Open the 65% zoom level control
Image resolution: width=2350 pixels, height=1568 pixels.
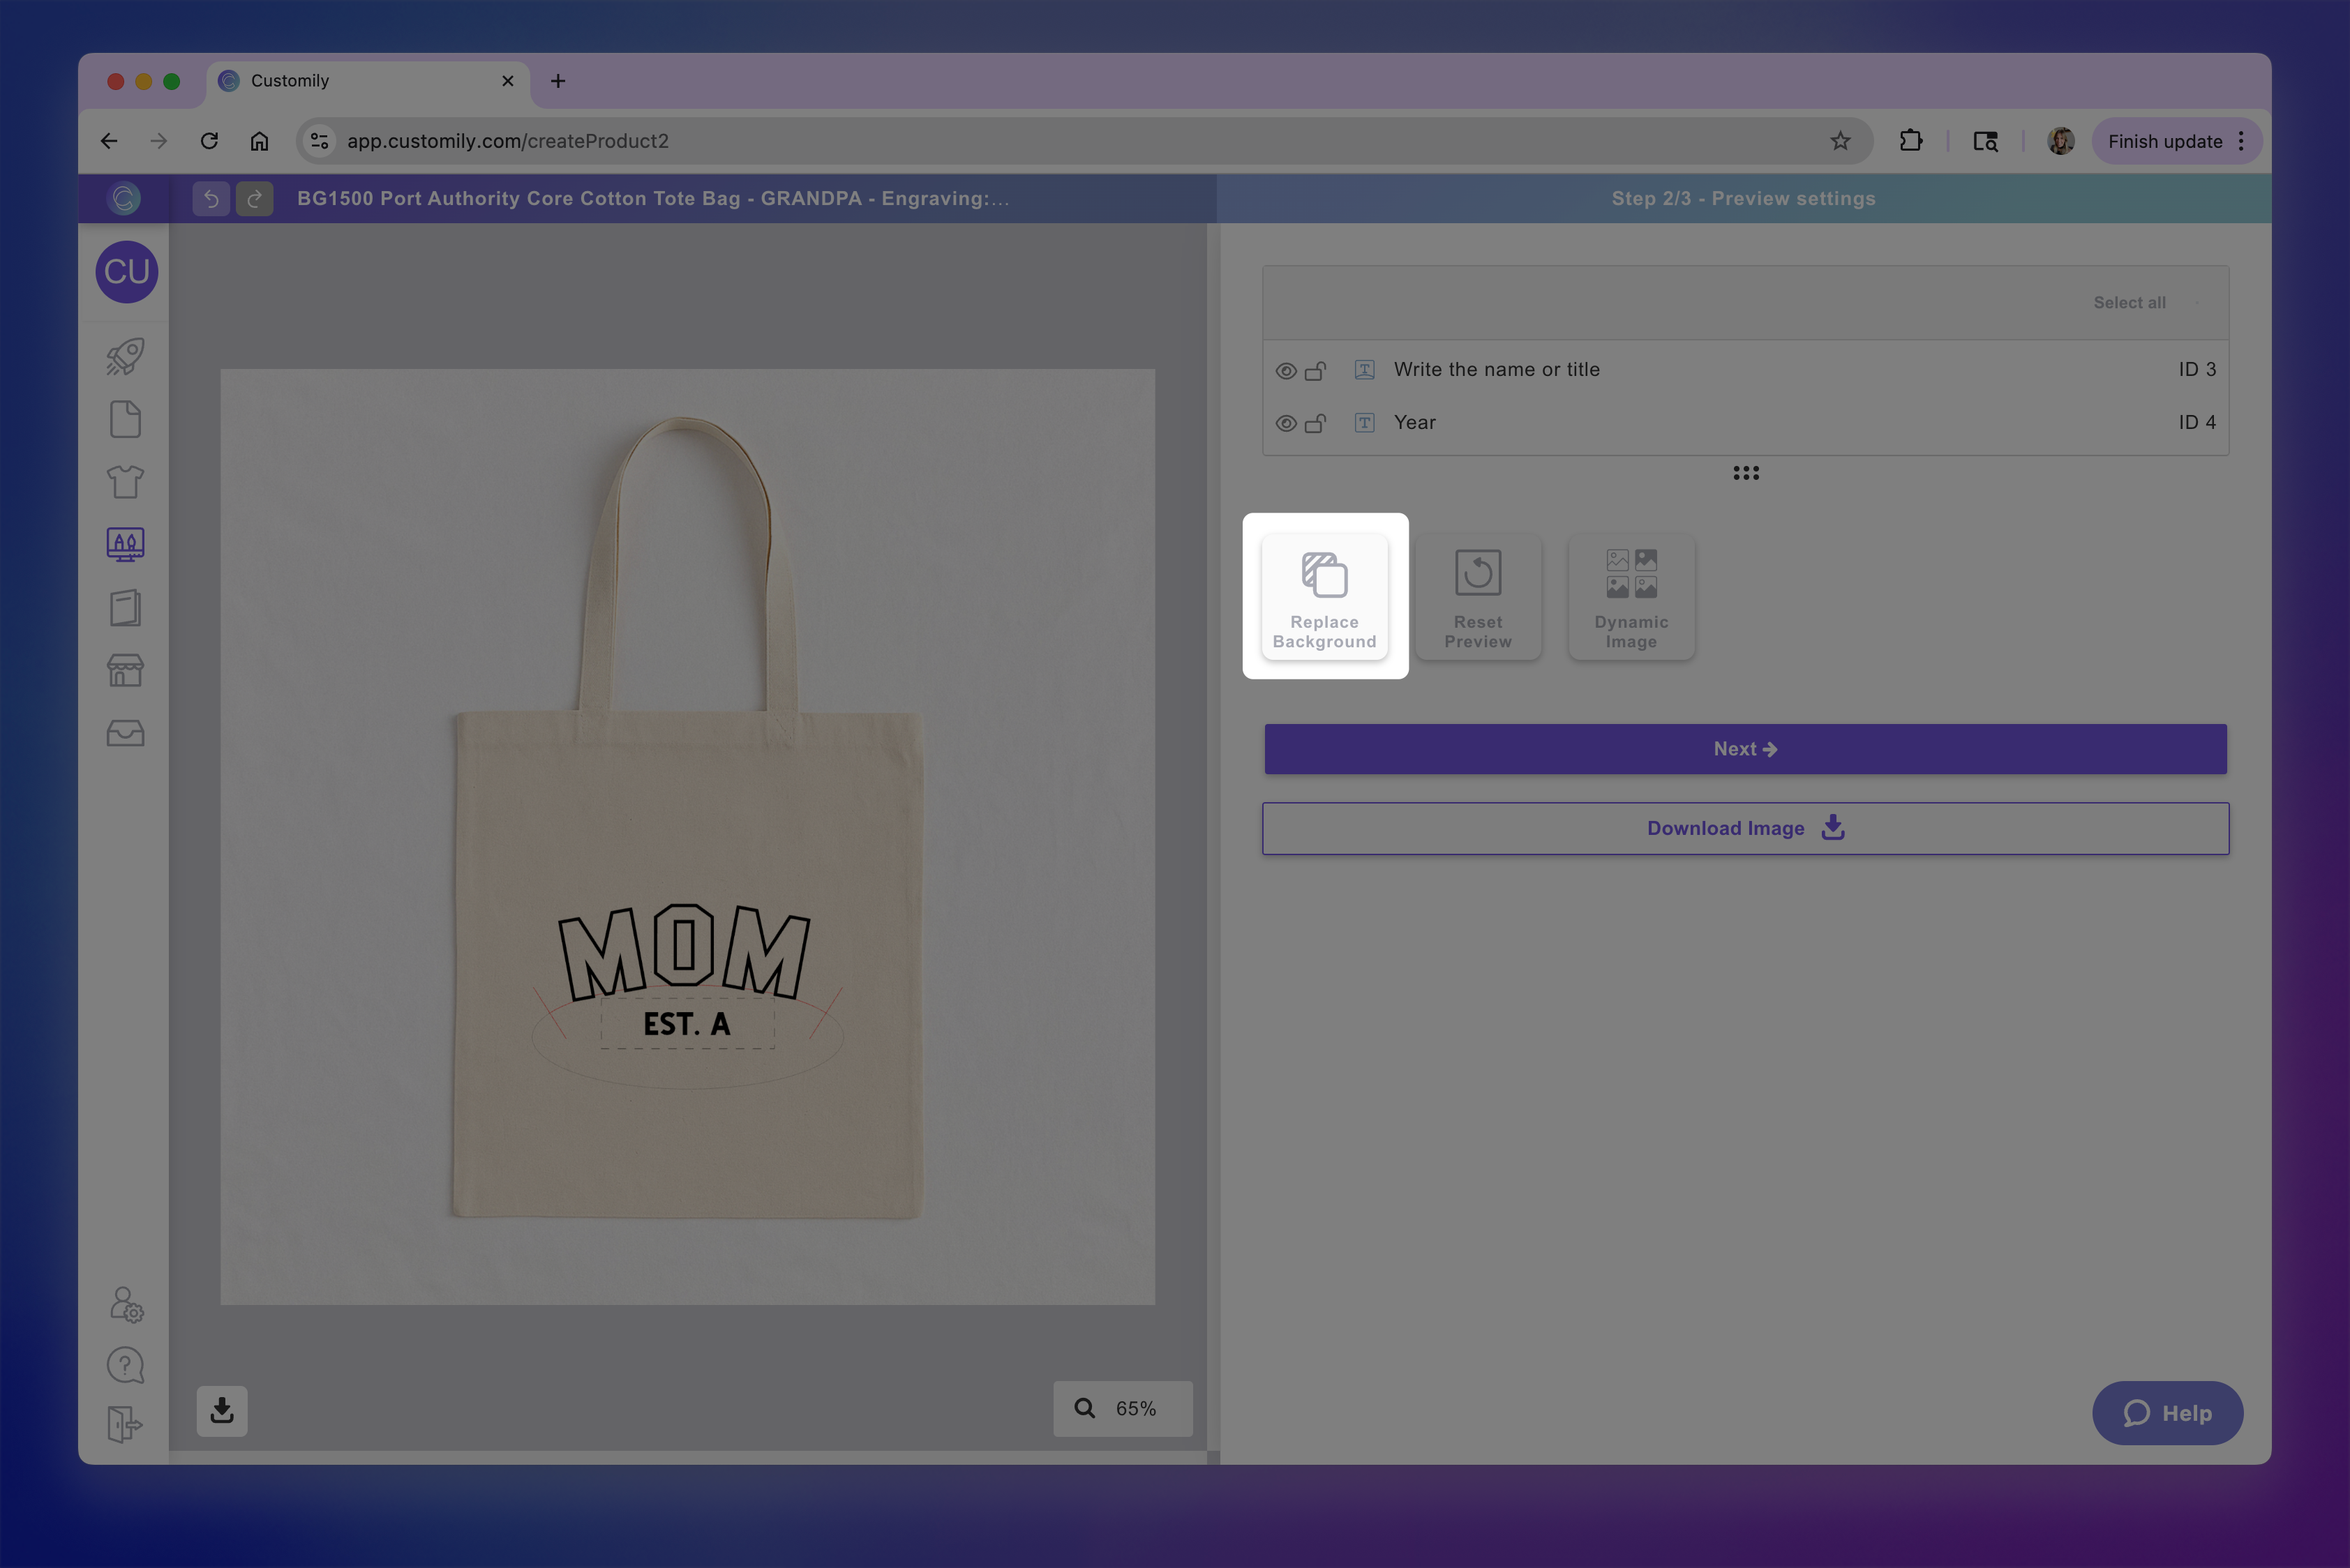pos(1121,1408)
